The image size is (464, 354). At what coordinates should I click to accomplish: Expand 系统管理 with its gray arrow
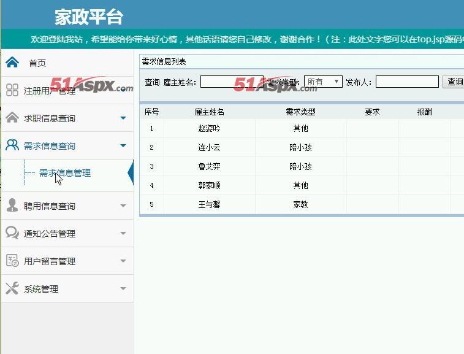pos(123,288)
